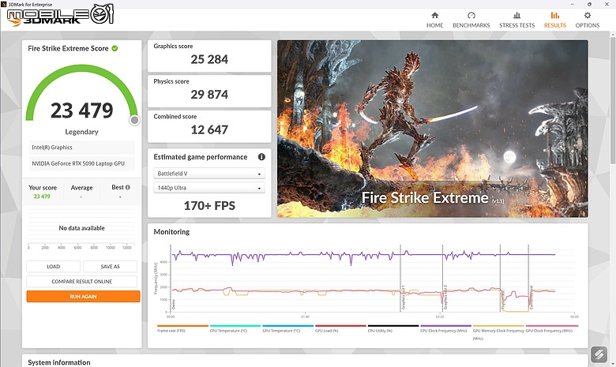Toggle GPU Temperature legend line
This screenshot has width=616, height=367.
pyautogui.click(x=287, y=328)
